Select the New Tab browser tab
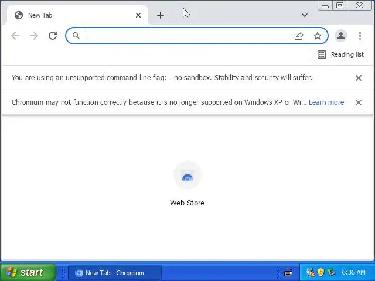The width and height of the screenshot is (375, 281). [77, 15]
